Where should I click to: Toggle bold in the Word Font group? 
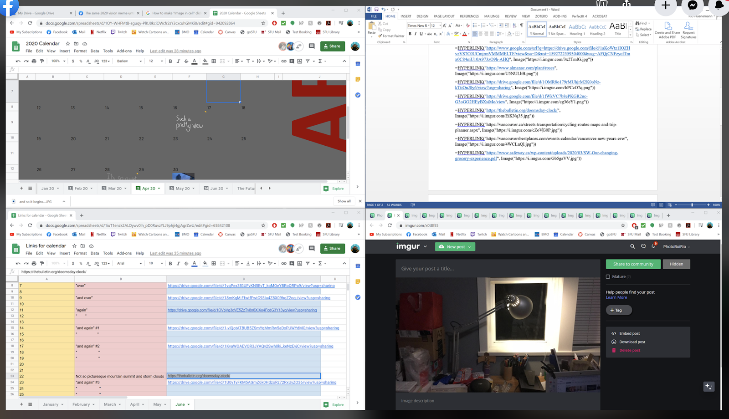coord(410,34)
